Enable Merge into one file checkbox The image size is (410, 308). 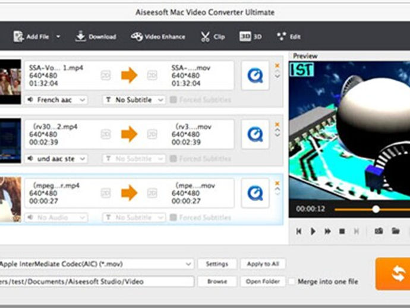(x=291, y=282)
